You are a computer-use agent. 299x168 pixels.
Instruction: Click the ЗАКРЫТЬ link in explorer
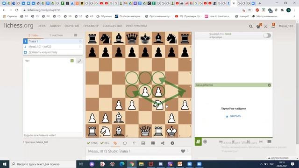233,116
